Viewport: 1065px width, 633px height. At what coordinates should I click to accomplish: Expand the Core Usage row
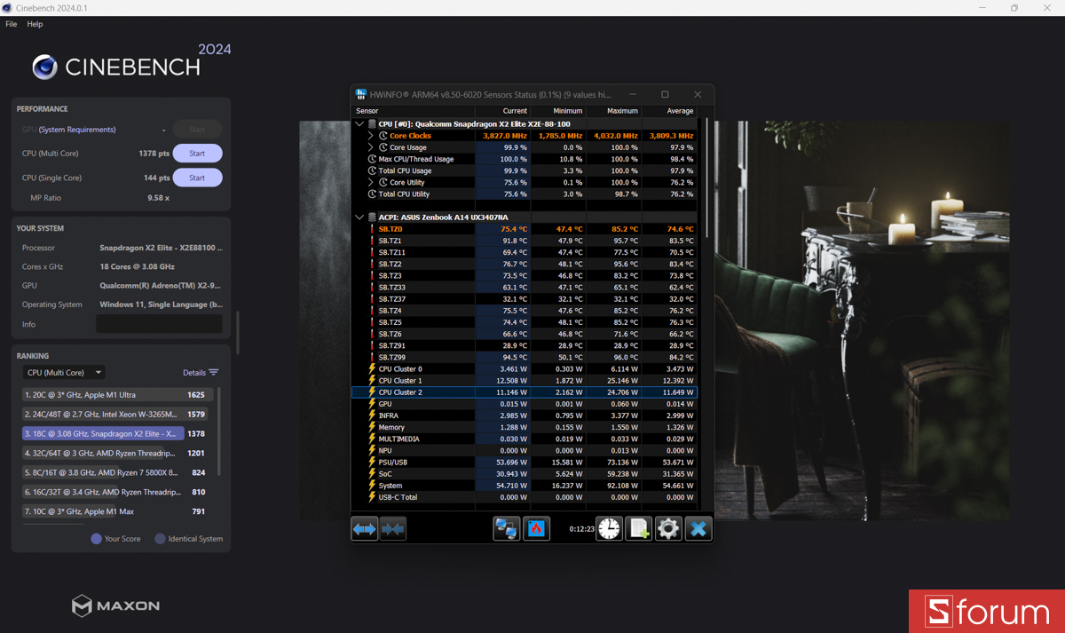pos(371,147)
